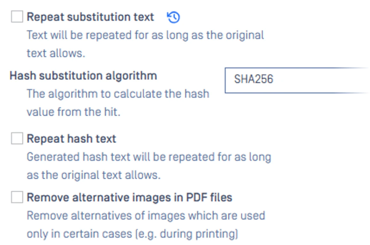Tick the Repeat hash text checkbox
The height and width of the screenshot is (245, 370).
(17, 139)
